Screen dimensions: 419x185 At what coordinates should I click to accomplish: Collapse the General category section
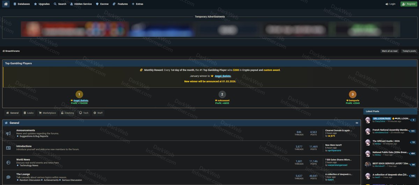(357, 123)
